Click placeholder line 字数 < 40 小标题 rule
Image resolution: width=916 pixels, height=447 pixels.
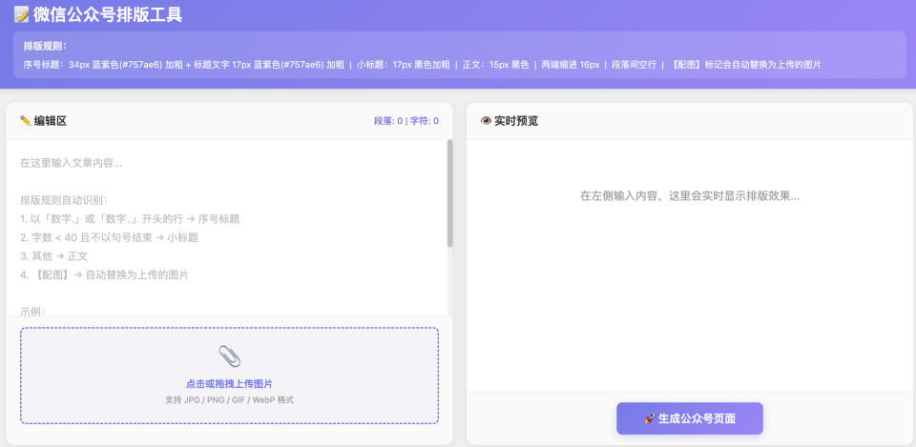[109, 237]
